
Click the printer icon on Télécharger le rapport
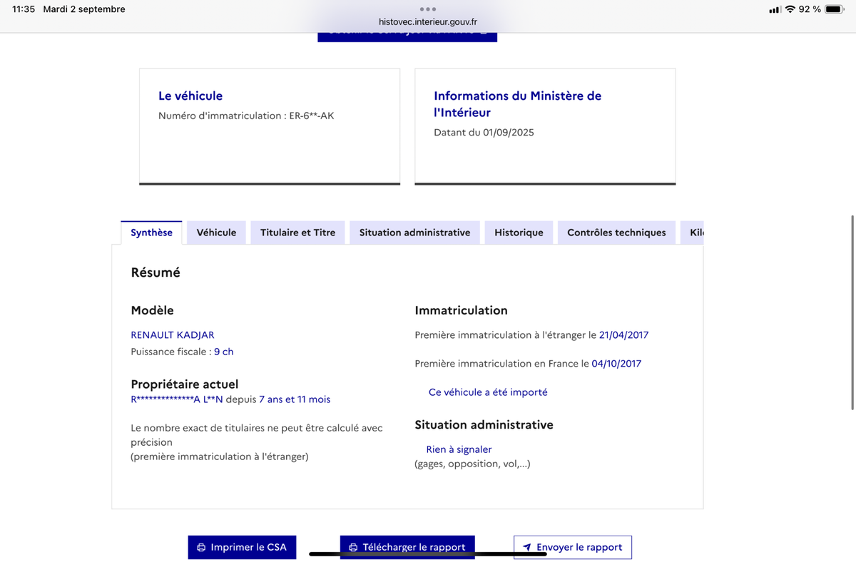[x=353, y=548]
